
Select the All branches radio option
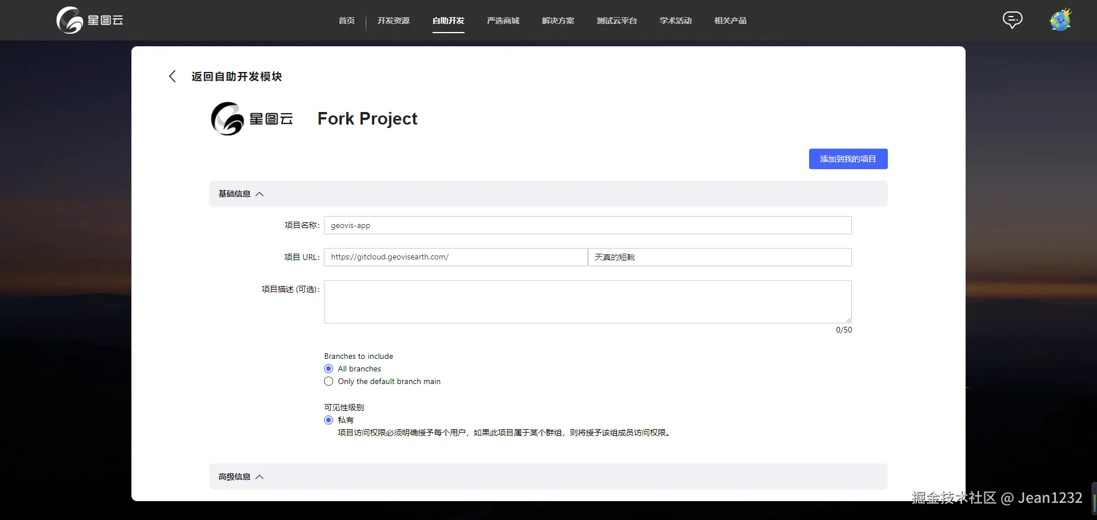pyautogui.click(x=329, y=369)
